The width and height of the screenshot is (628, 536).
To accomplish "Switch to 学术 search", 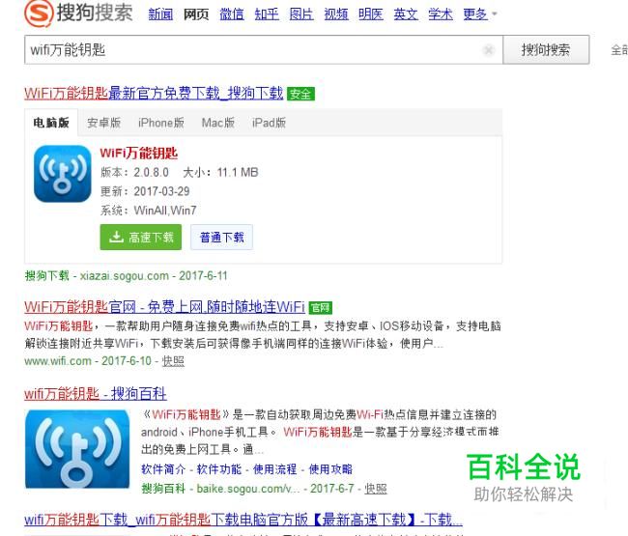I will 441,14.
